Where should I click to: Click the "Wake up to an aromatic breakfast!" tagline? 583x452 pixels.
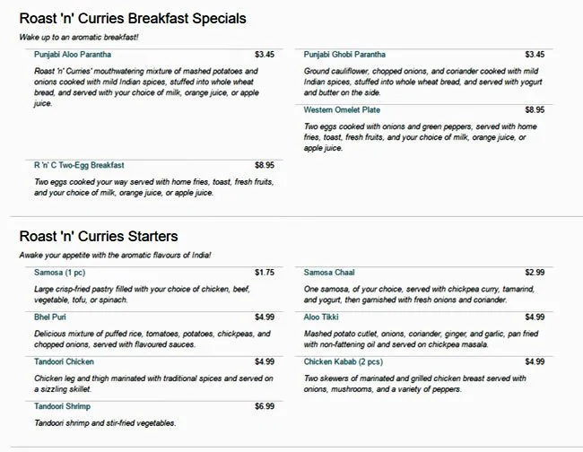(x=79, y=37)
